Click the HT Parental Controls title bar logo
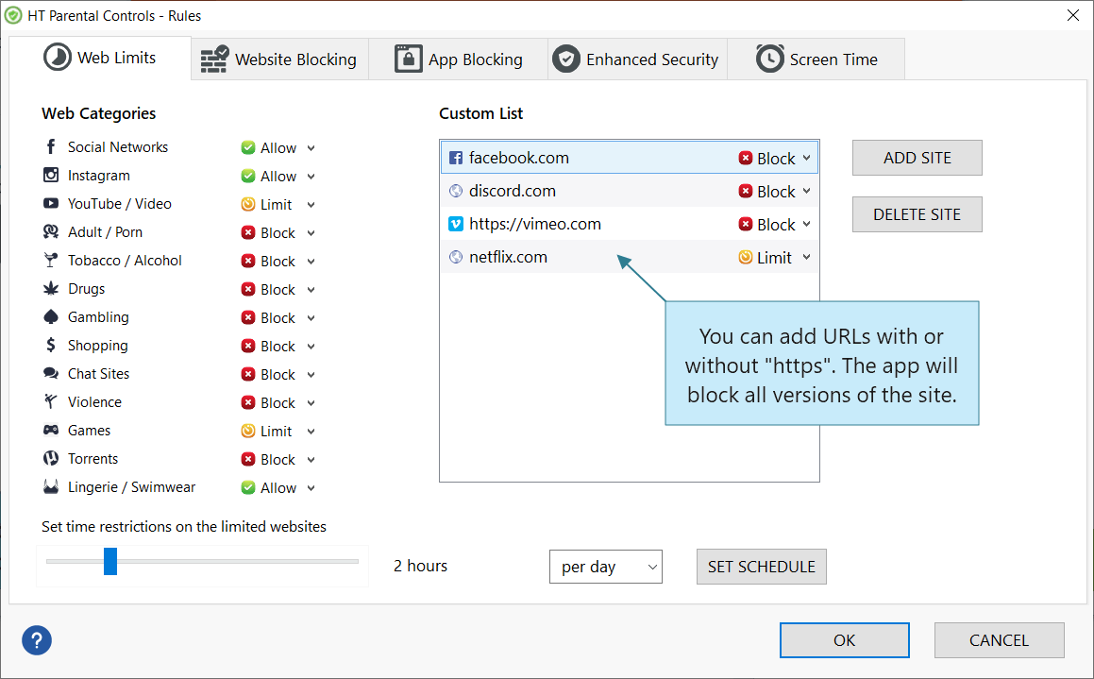This screenshot has height=679, width=1094. (13, 15)
